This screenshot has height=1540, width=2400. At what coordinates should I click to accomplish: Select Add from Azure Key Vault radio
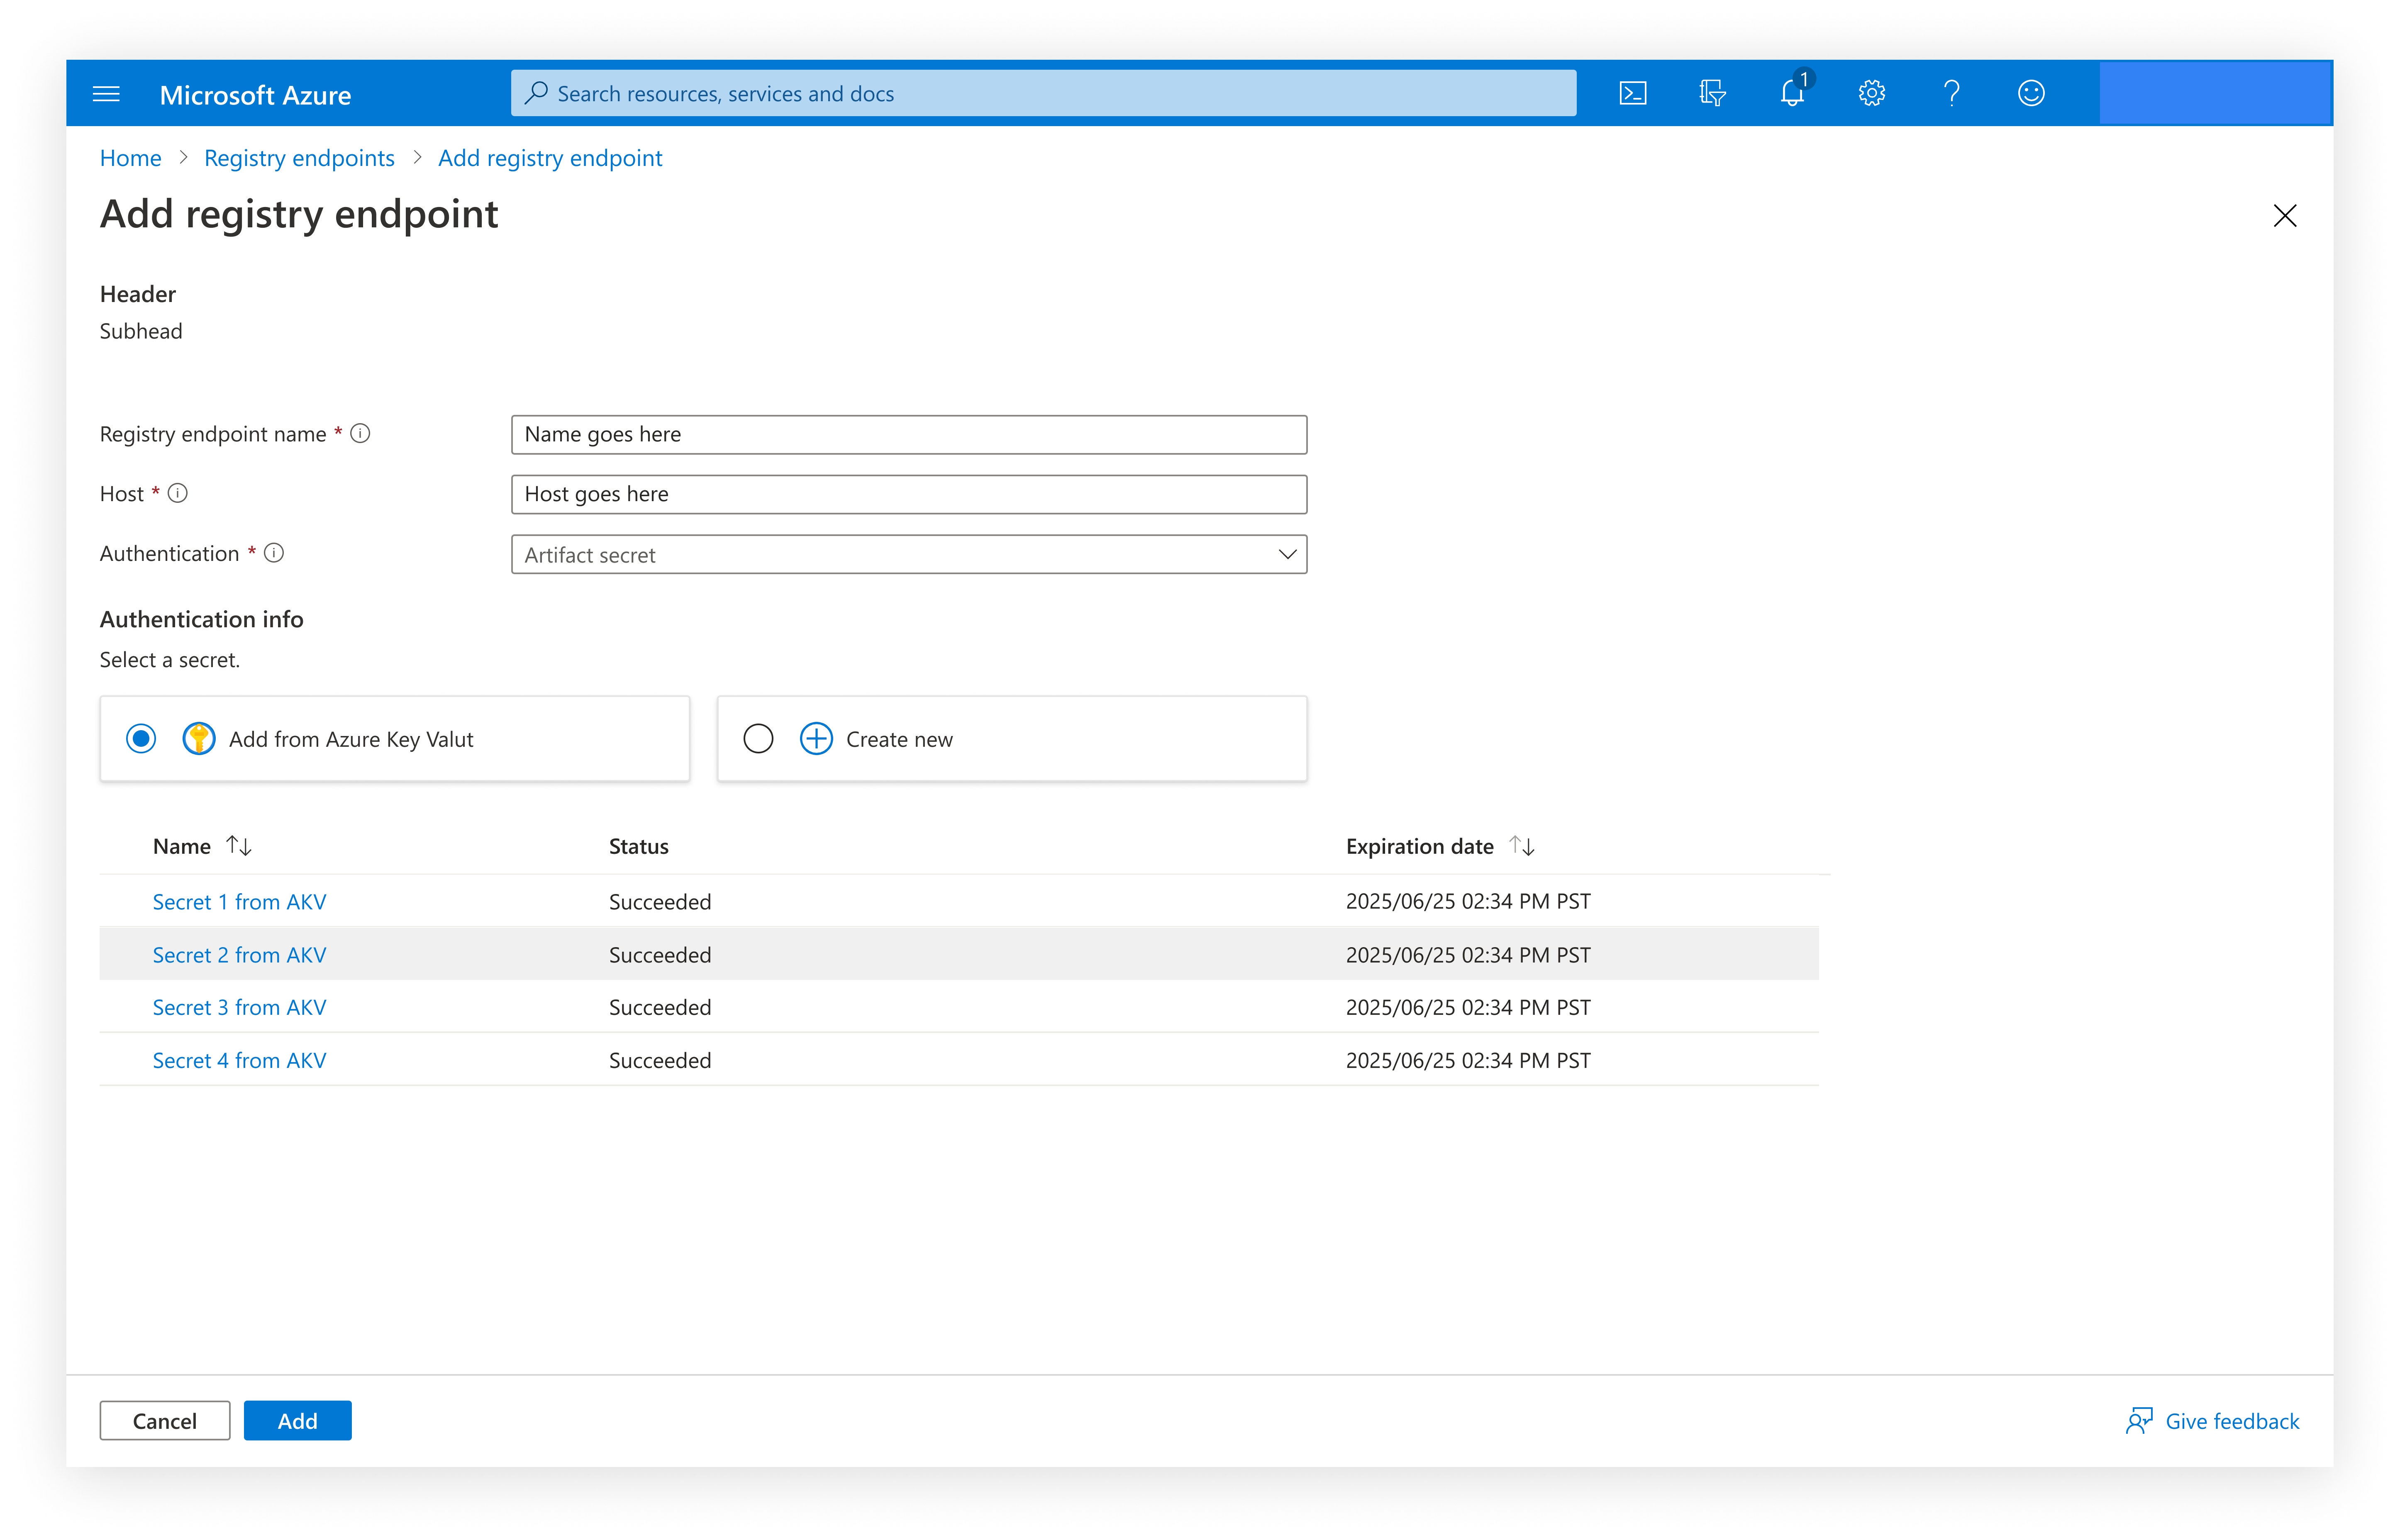[x=141, y=739]
